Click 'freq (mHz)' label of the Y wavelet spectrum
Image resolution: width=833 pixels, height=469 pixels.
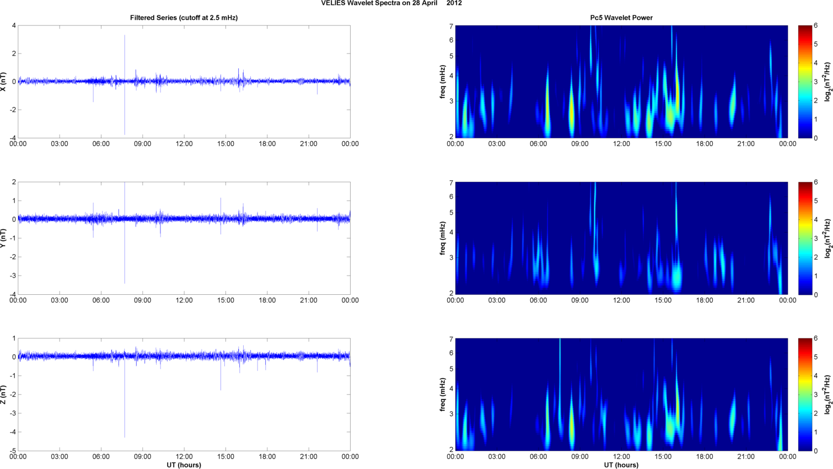tap(443, 238)
